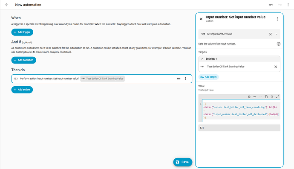Click the 'New automation' title
This screenshot has width=294, height=169.
tap(28, 5)
